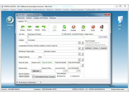Viewport: 129px width, 96px height.
Task: Select the Indisponível radio option
Action: coord(71,76)
